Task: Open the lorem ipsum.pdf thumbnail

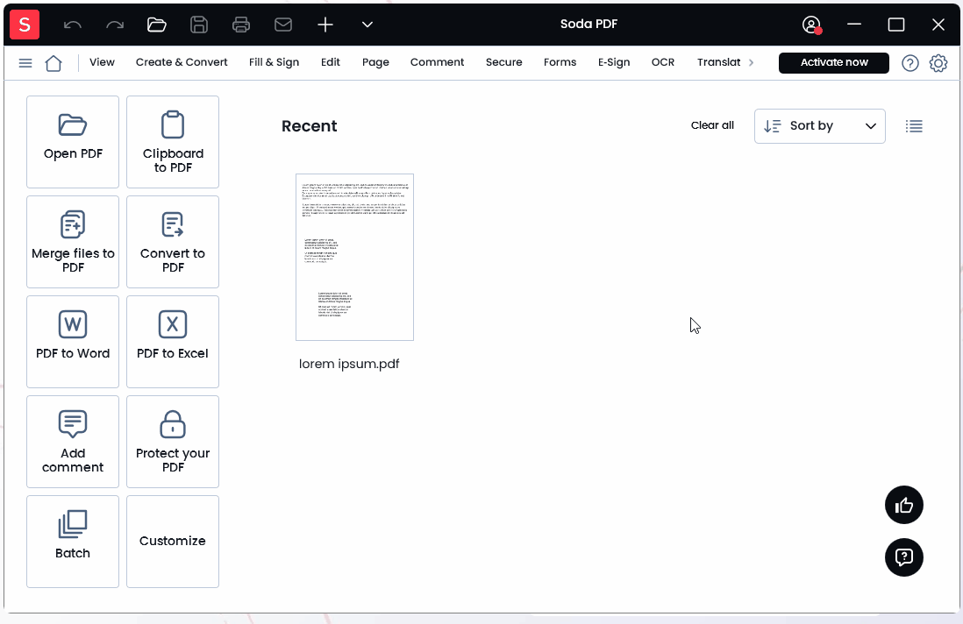Action: coord(354,257)
